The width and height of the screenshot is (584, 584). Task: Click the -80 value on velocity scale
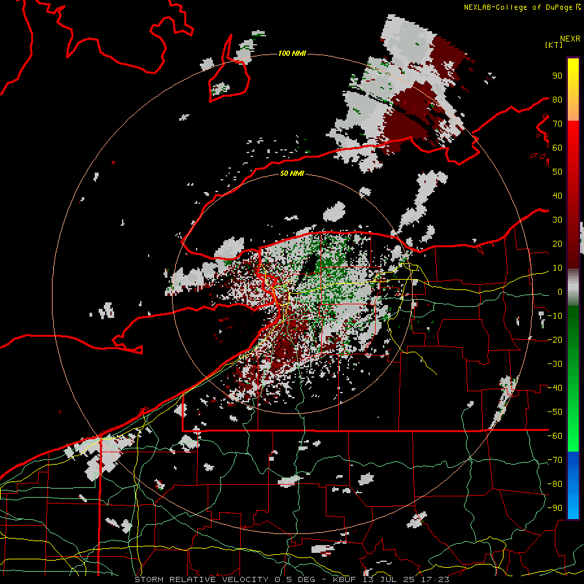[555, 484]
